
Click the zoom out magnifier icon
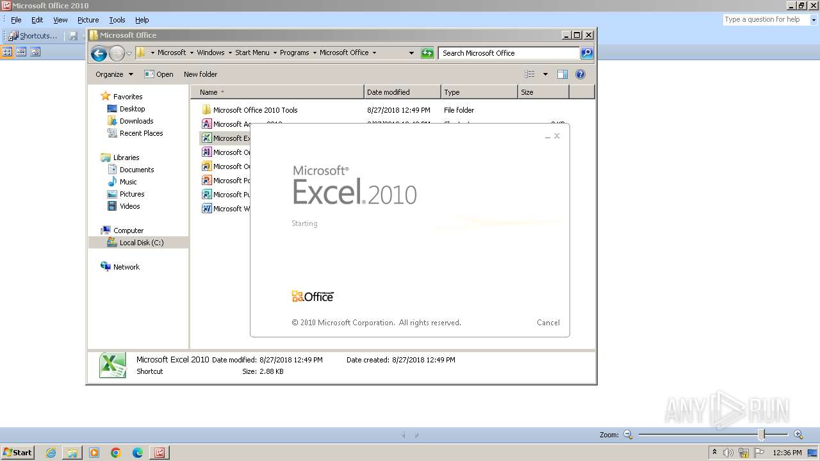tap(628, 435)
